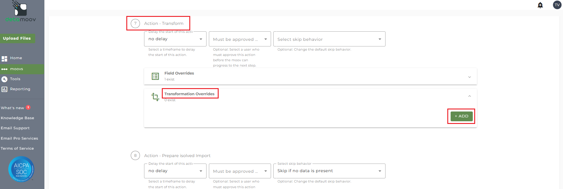Open step 8 skip behavior dropdown
The width and height of the screenshot is (563, 189).
tap(329, 171)
